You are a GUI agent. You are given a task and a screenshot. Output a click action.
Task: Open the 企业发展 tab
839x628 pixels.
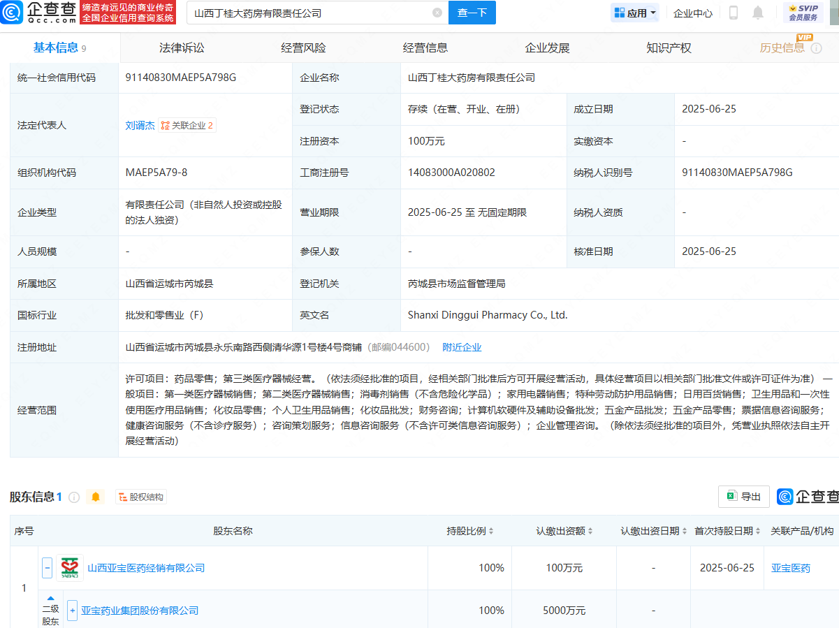[x=547, y=48]
